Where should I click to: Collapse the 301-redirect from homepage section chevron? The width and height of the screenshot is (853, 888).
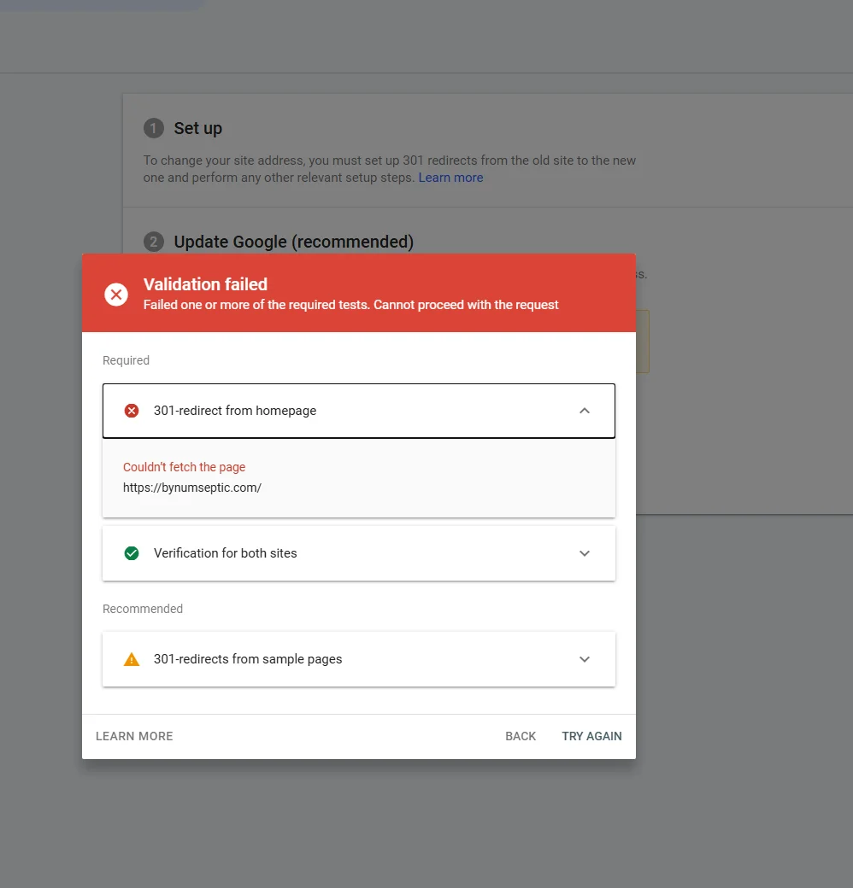tap(585, 411)
